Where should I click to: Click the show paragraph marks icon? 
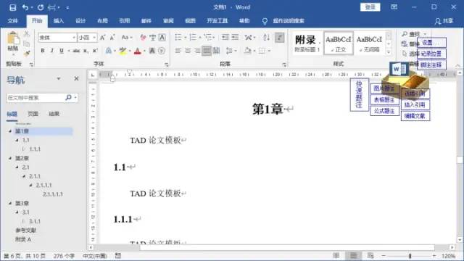(279, 37)
